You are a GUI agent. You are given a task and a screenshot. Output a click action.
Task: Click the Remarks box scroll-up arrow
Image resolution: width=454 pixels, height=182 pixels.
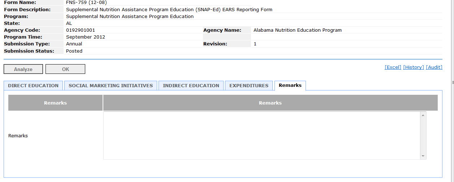423,115
